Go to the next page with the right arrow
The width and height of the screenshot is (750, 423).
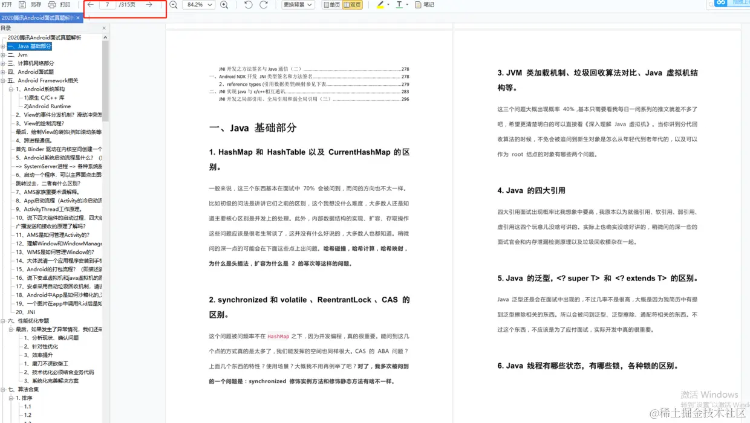click(x=149, y=5)
